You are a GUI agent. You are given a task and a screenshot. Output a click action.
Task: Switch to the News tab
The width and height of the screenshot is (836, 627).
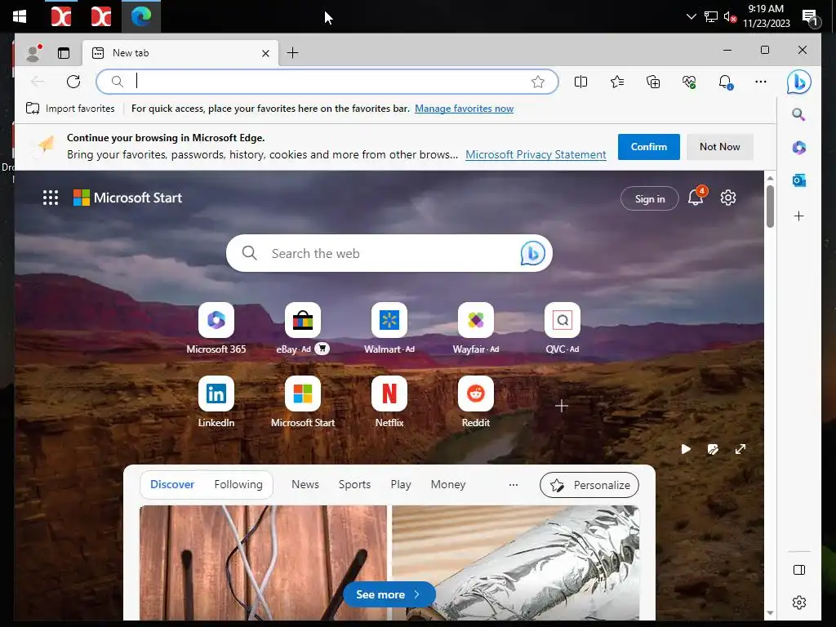[x=305, y=484]
